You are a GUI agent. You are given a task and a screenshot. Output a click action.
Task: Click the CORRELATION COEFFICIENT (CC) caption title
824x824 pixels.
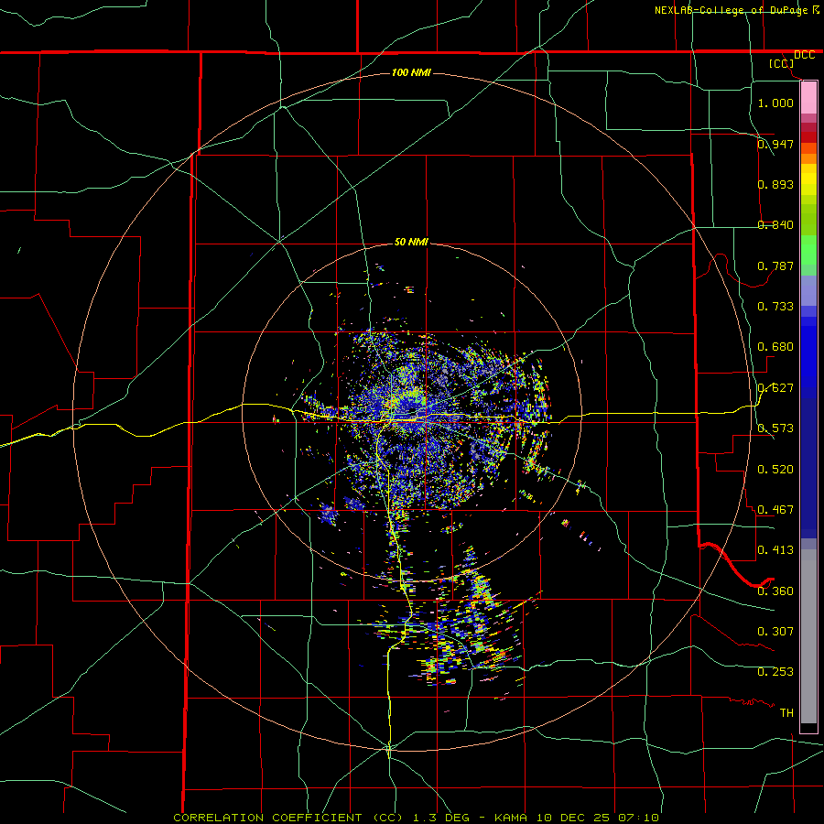pos(288,818)
